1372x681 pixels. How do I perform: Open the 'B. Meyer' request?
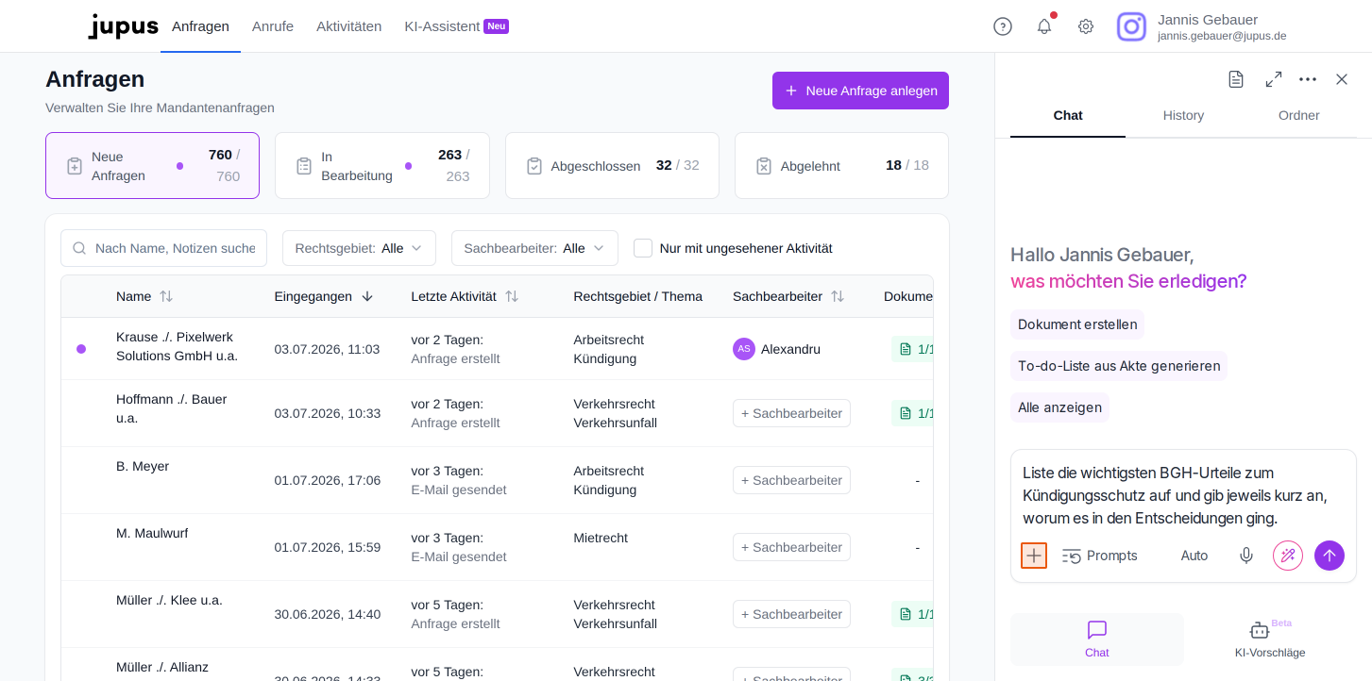point(143,466)
